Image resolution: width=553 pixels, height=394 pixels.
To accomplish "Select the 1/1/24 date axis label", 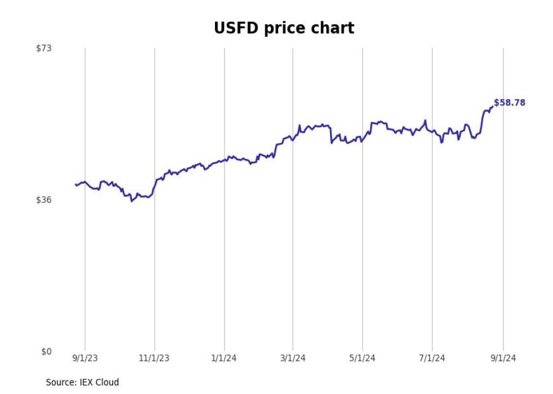I will (223, 358).
